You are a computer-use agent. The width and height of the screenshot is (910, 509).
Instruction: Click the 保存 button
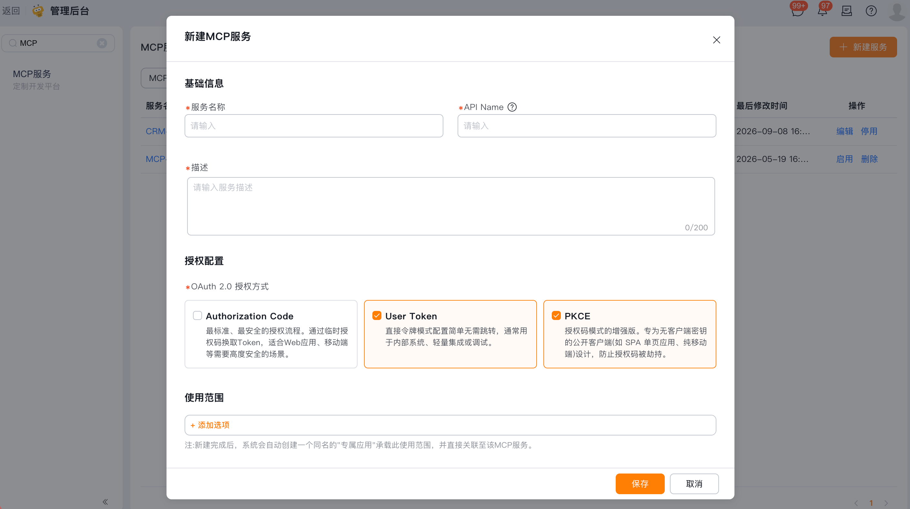point(640,484)
